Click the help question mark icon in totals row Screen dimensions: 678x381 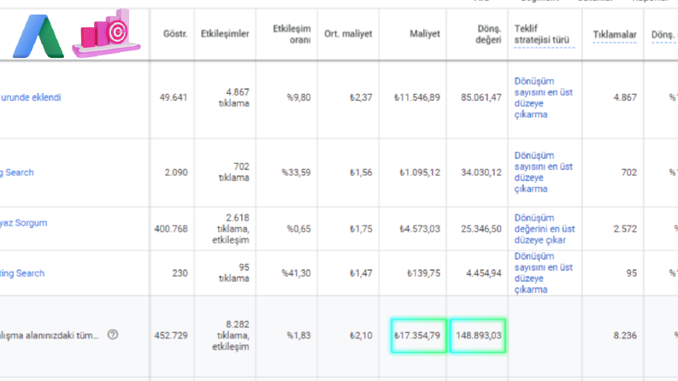(x=112, y=334)
